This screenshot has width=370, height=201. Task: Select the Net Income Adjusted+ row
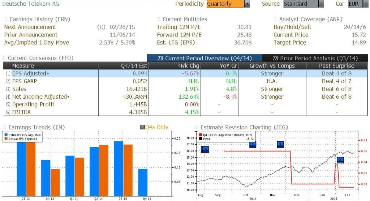coord(185,97)
